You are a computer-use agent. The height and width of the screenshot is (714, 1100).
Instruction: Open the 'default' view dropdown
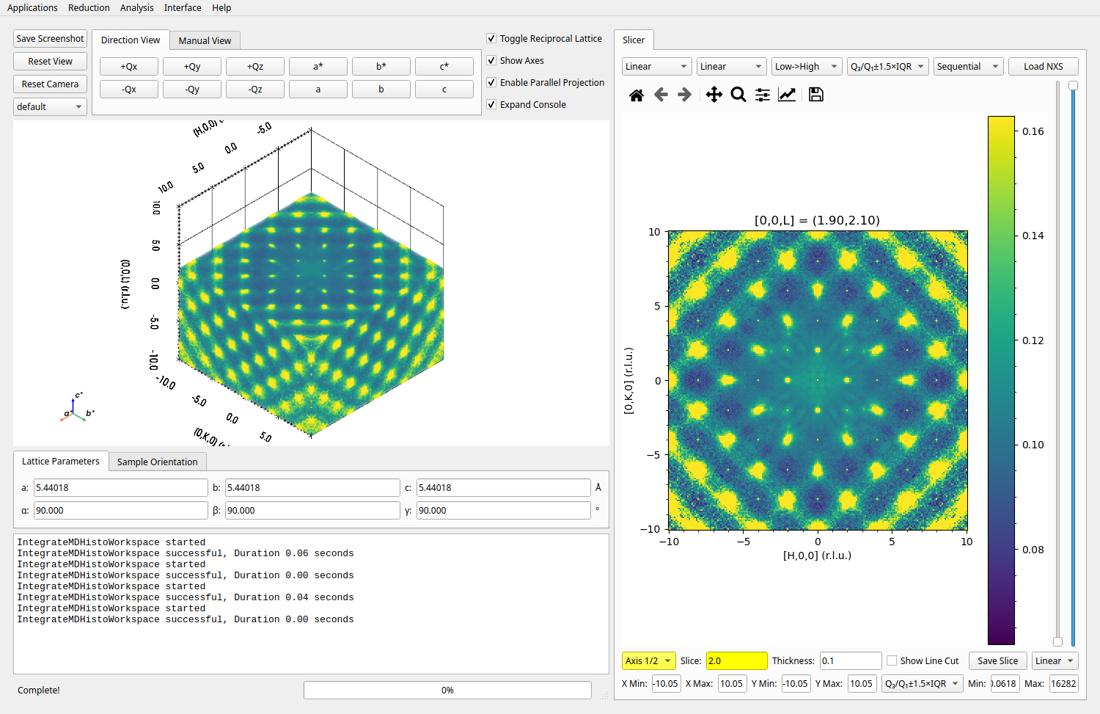[x=50, y=106]
